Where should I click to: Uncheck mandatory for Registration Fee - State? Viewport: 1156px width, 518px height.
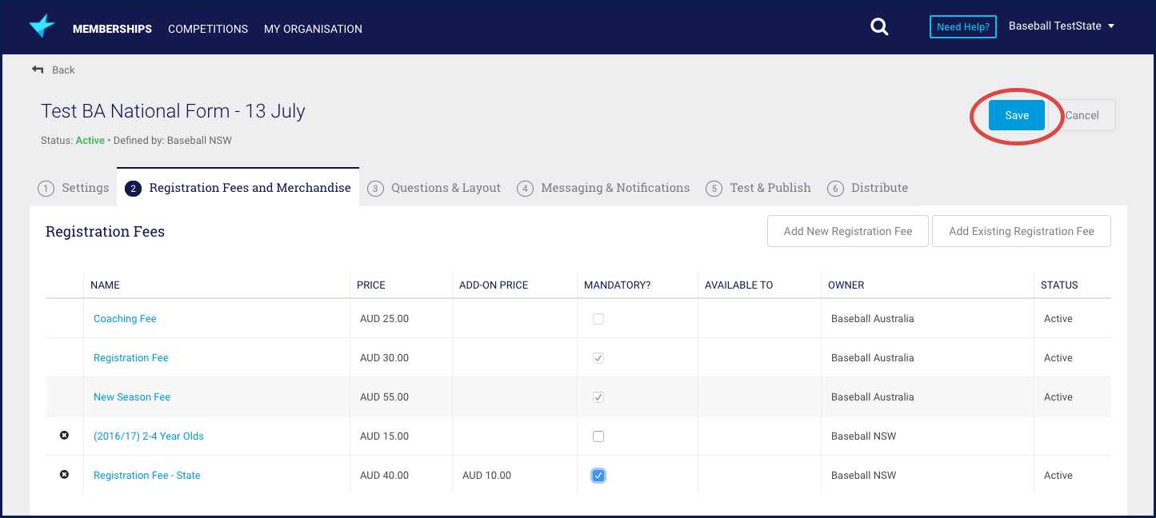[x=598, y=476]
